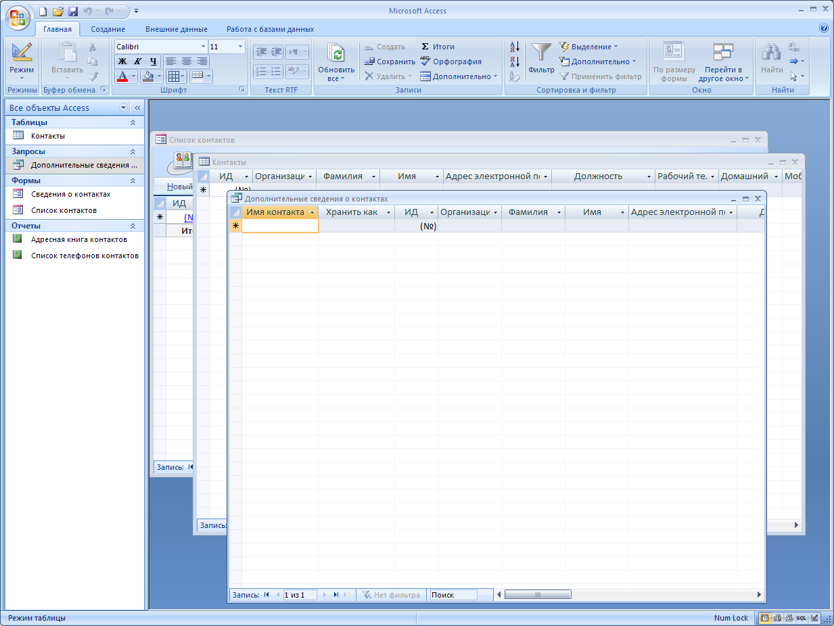Open the Office button menu
The width and height of the screenshot is (834, 626).
(18, 17)
